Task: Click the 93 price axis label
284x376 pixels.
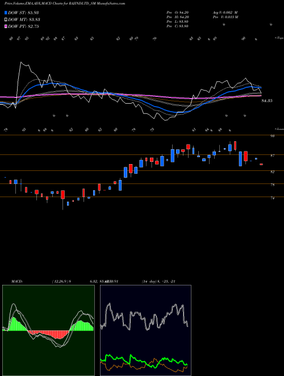Action: pos(272,136)
